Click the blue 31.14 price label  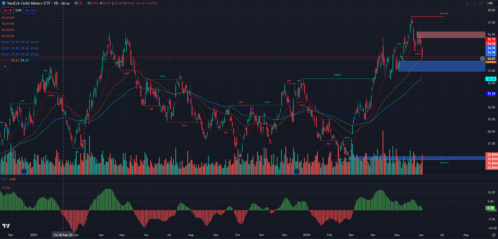tap(491, 93)
